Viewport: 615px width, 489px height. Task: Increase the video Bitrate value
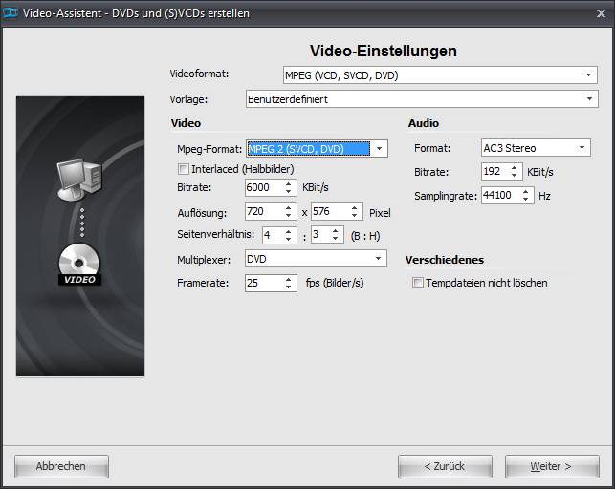pyautogui.click(x=290, y=183)
